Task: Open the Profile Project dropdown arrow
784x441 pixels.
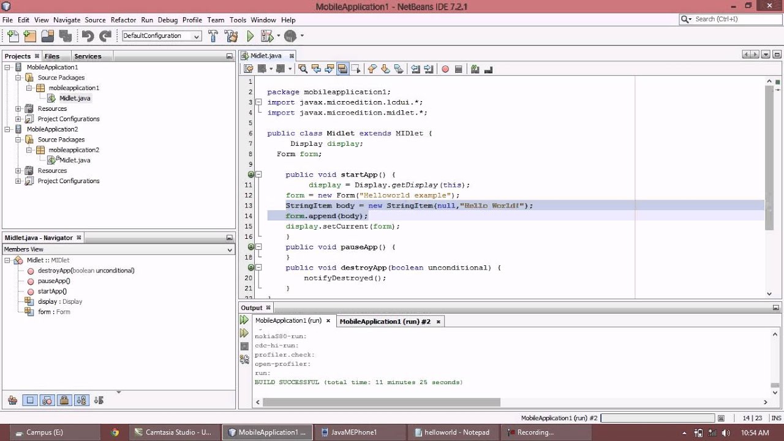Action: click(302, 36)
